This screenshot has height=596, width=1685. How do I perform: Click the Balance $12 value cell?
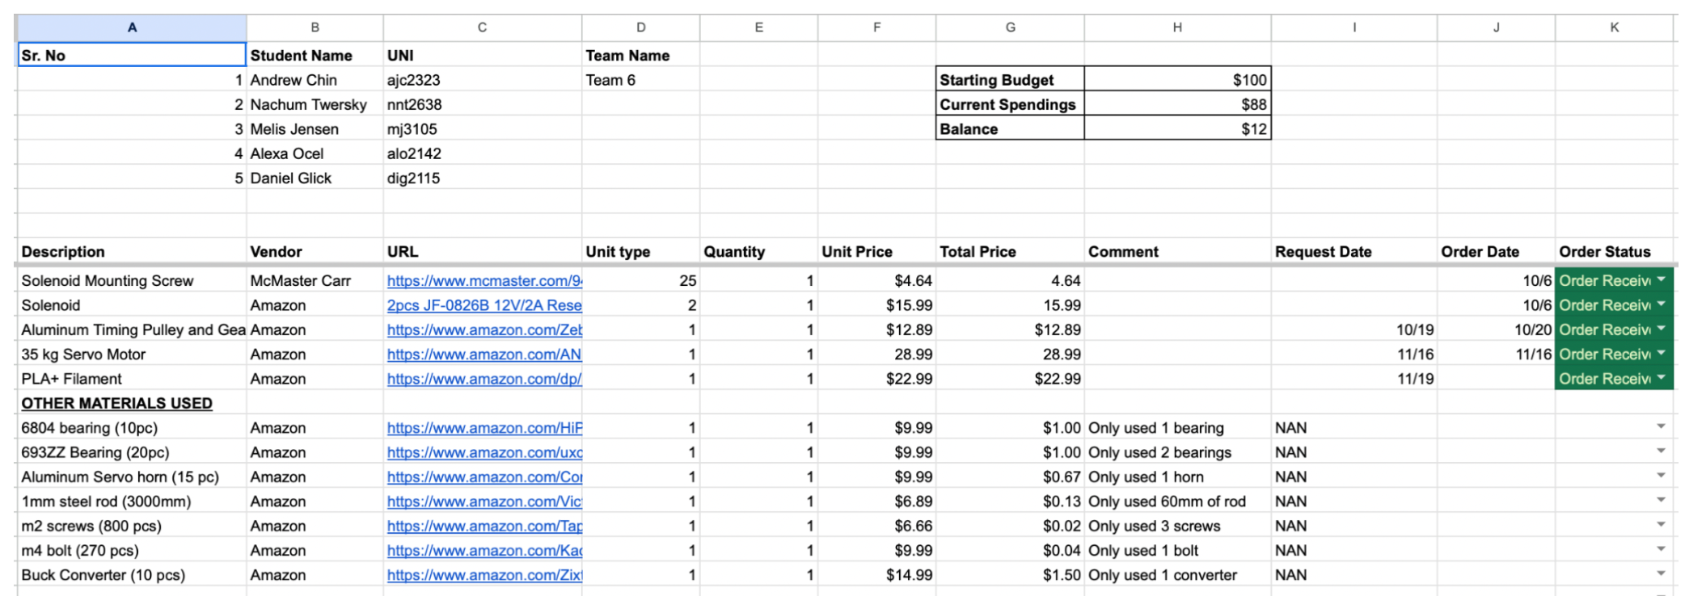[1176, 129]
